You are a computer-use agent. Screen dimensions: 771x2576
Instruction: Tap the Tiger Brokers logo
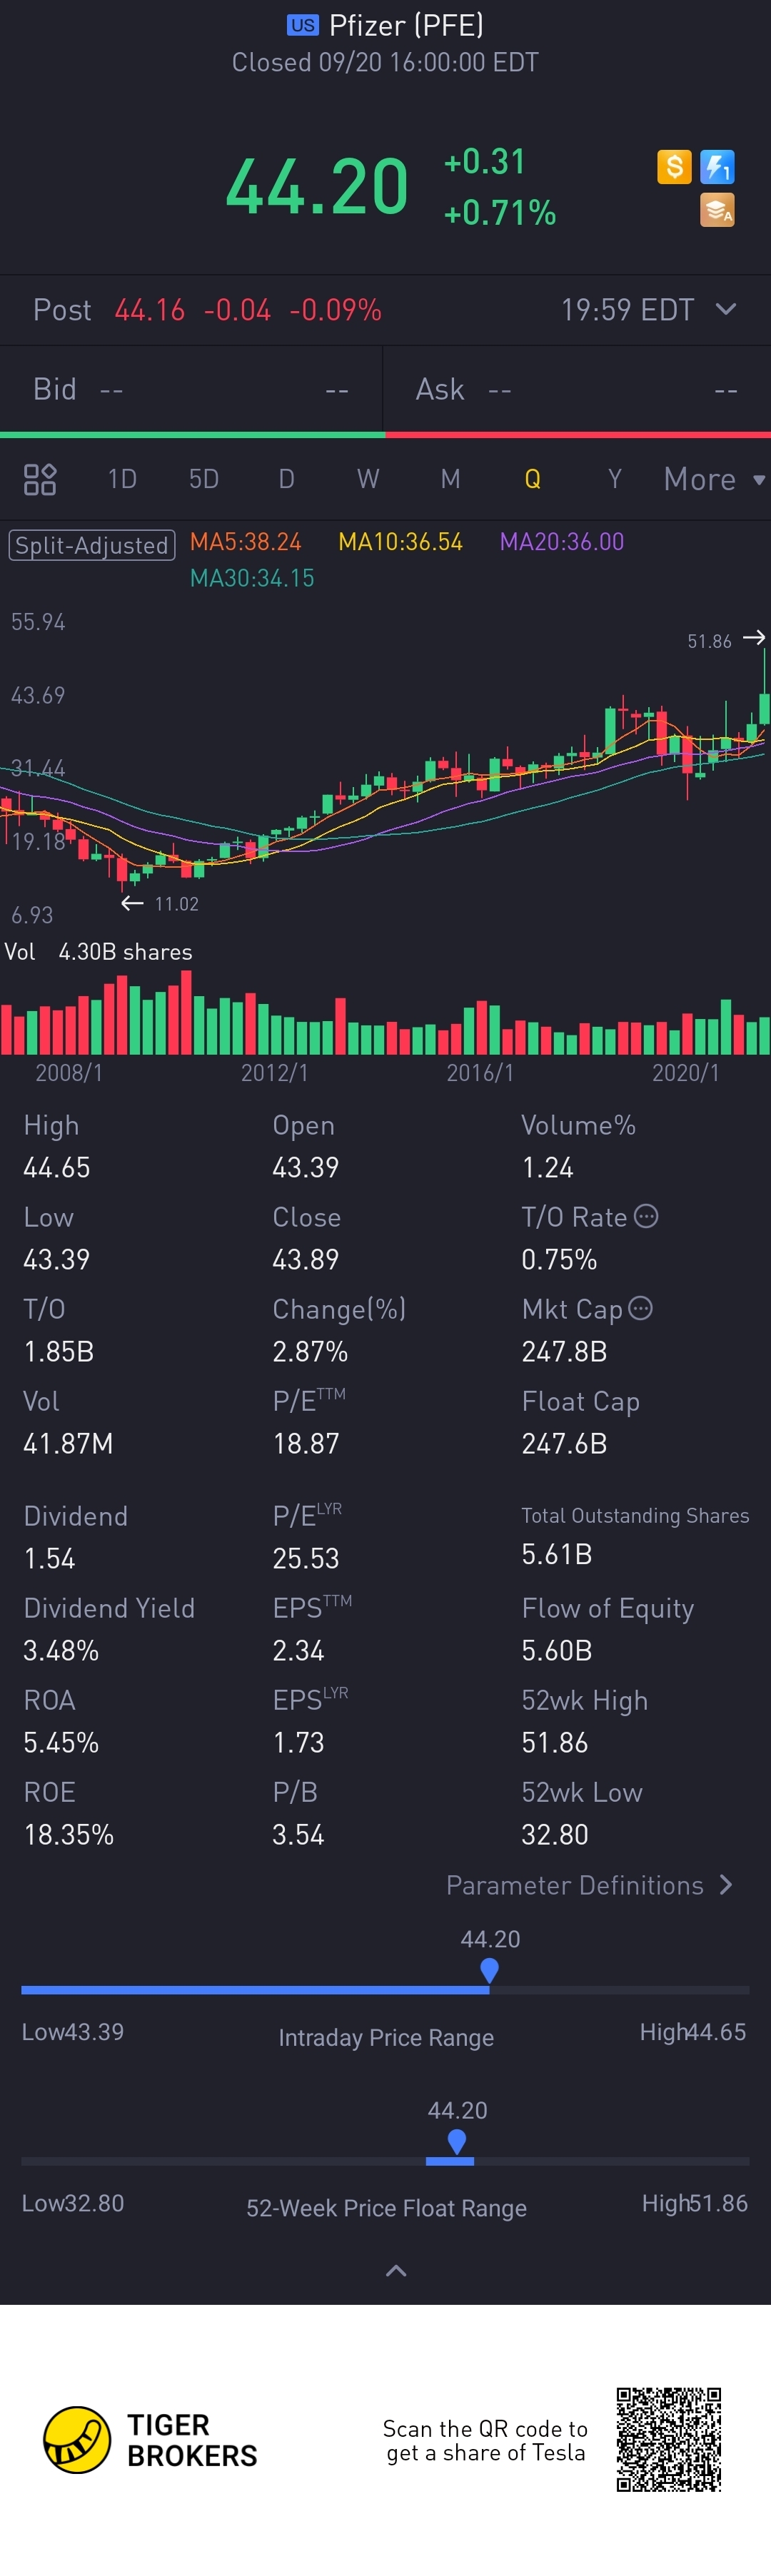pos(77,2439)
